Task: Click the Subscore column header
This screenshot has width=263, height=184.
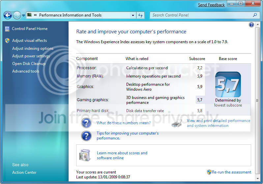Action: click(197, 59)
